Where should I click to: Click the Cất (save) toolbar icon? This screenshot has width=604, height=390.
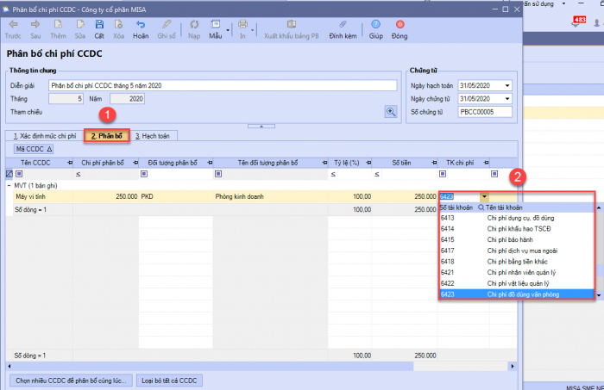click(99, 28)
